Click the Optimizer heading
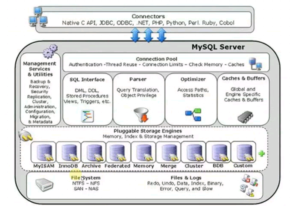This screenshot has height=206, width=290. click(x=193, y=79)
